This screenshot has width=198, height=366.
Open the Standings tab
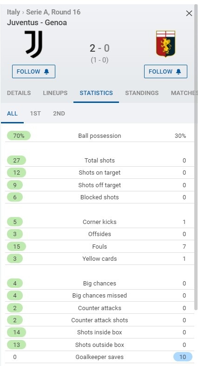click(142, 93)
